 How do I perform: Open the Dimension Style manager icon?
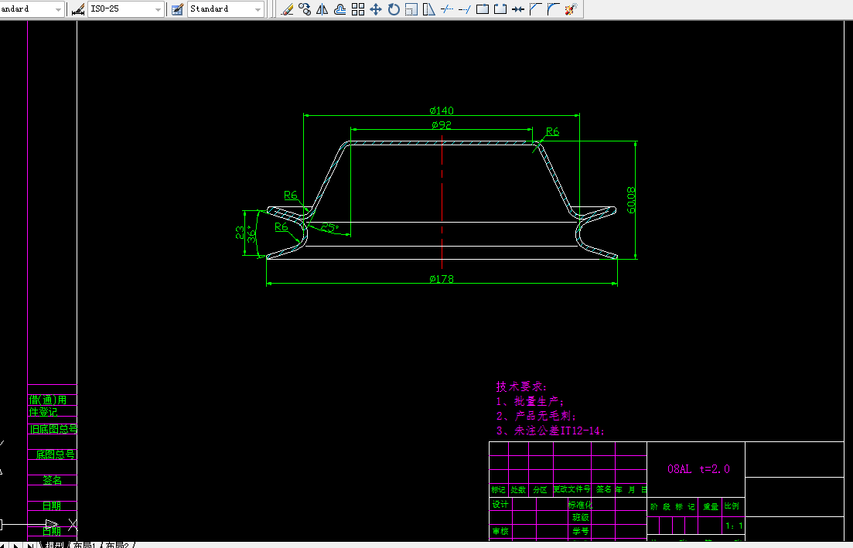78,9
